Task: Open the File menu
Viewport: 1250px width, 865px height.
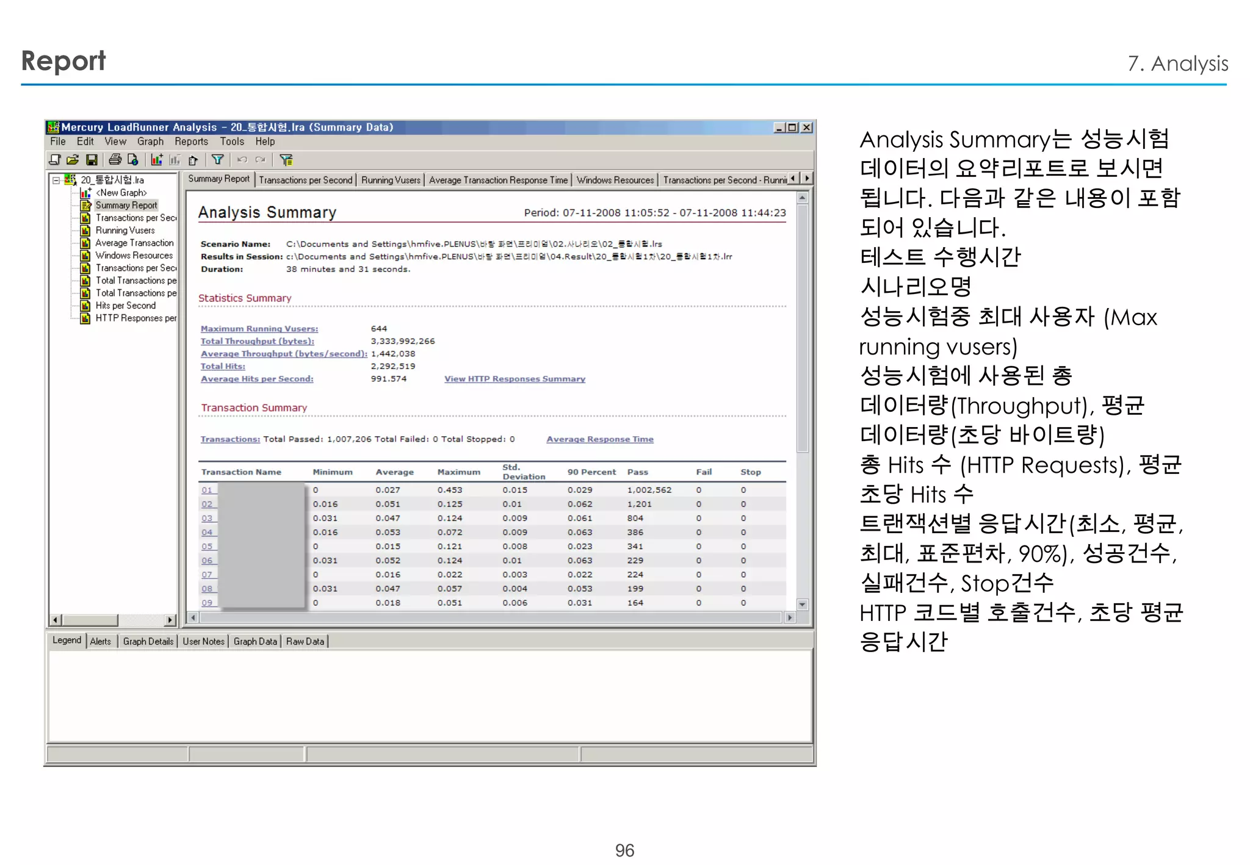Action: [x=58, y=142]
